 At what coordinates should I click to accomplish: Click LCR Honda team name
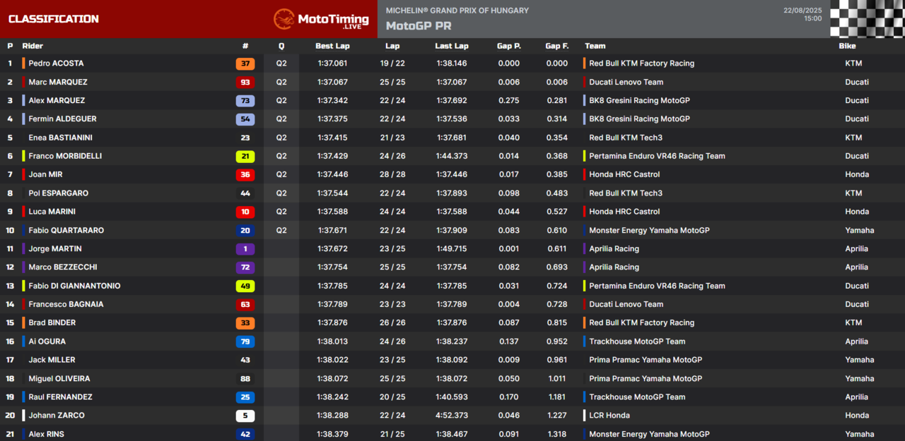(609, 416)
